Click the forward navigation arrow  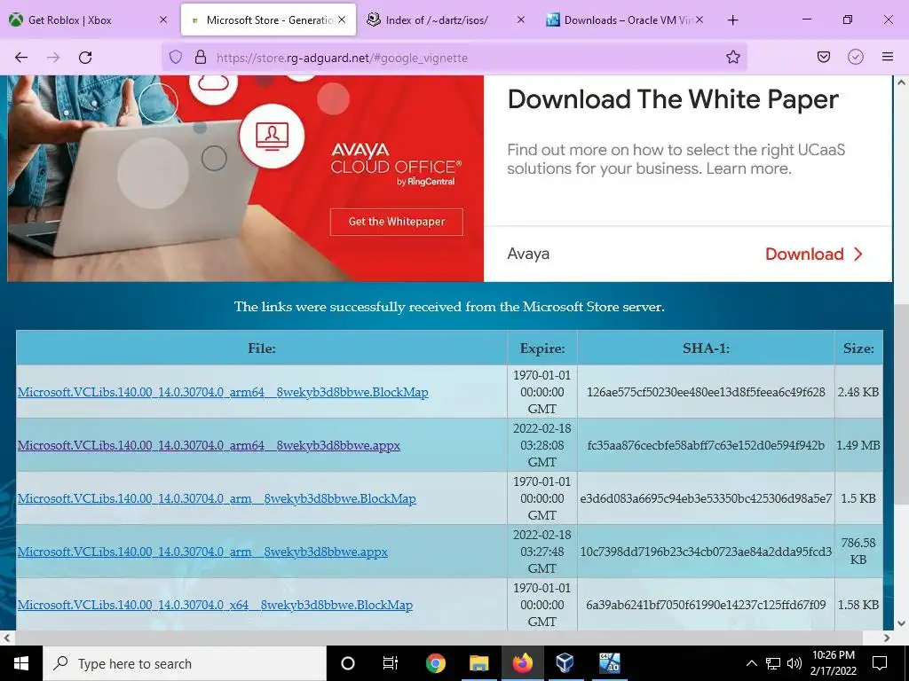53,58
